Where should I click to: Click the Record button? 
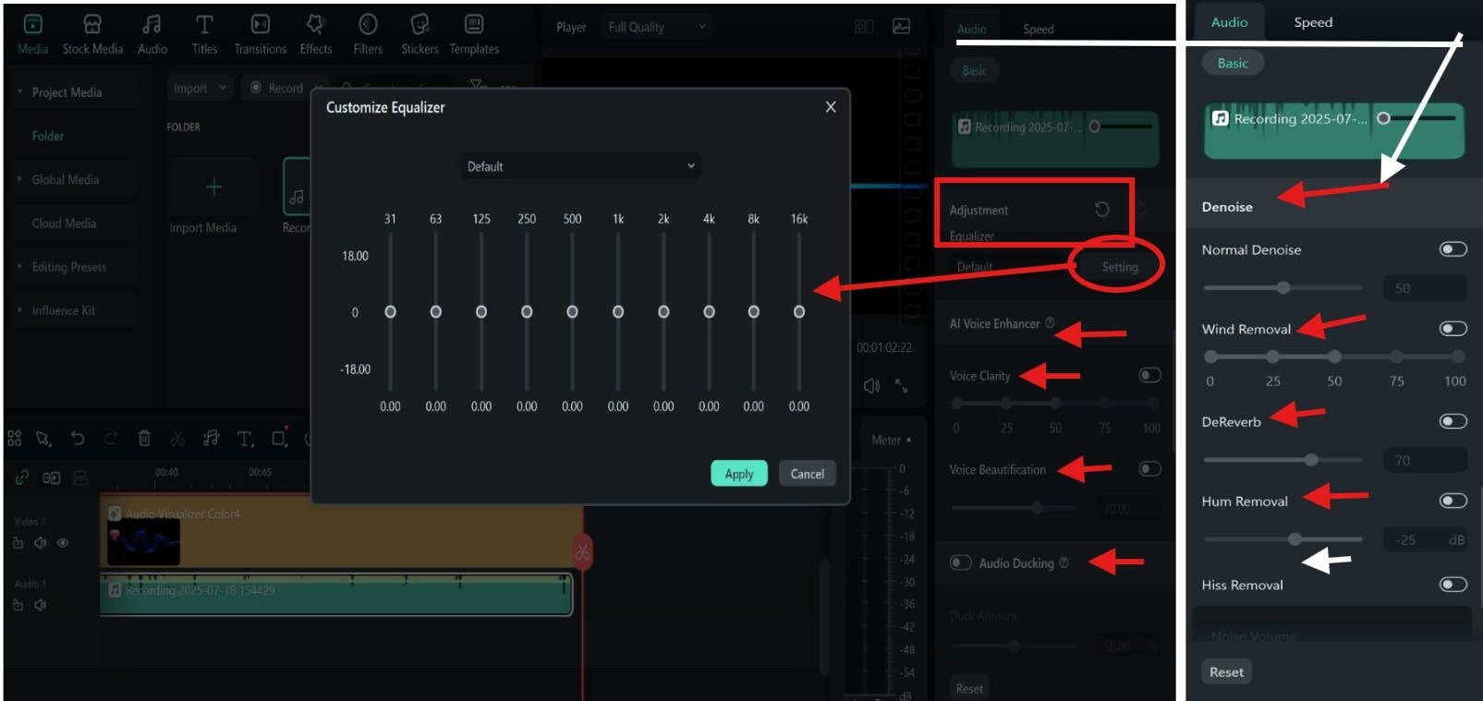click(x=275, y=88)
